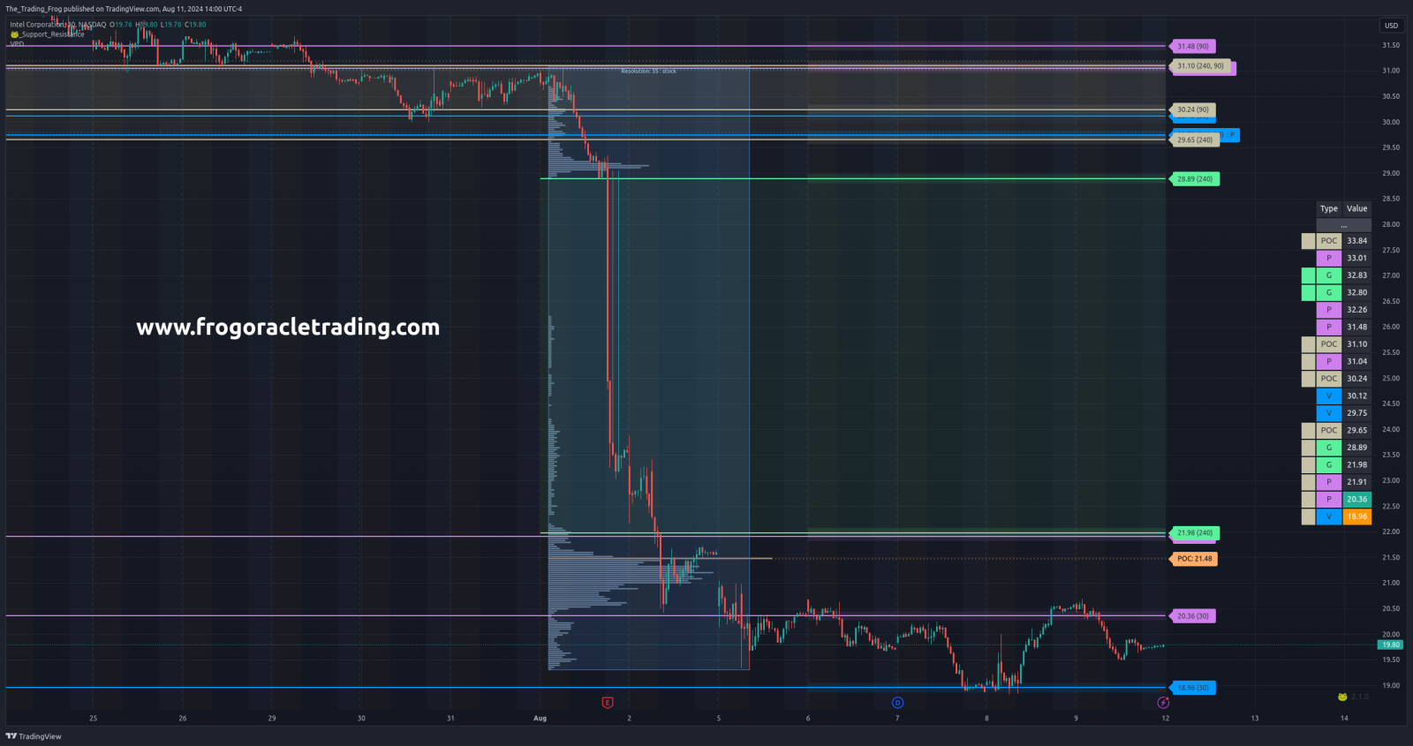Click the table value 31.04

(x=1357, y=361)
